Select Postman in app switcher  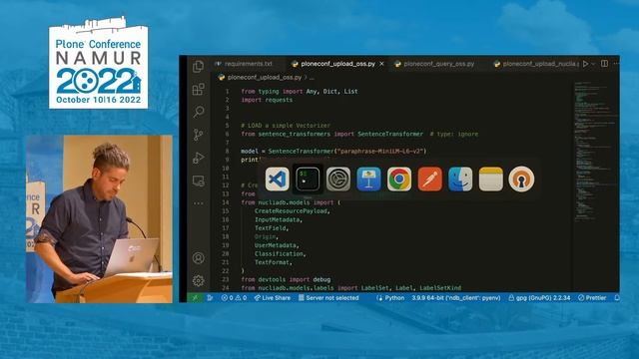430,179
